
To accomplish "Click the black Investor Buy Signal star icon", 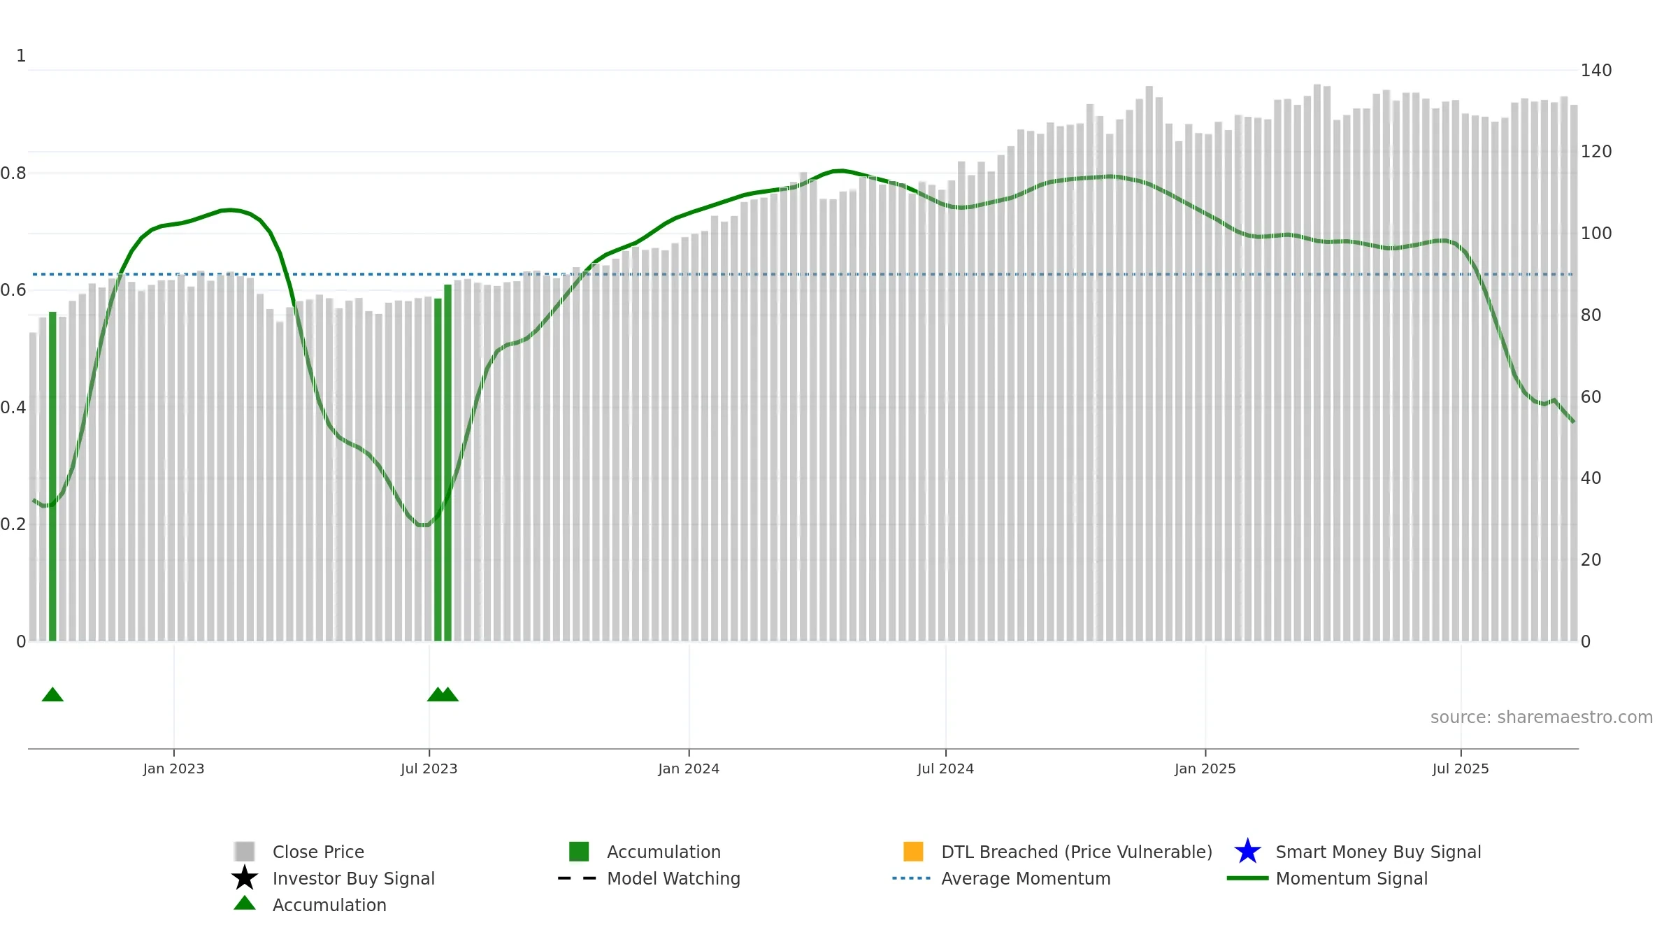I will (245, 878).
